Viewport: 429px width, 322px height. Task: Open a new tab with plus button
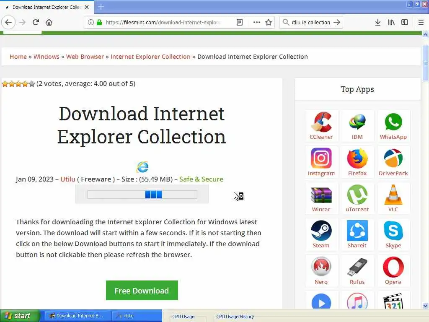101,7
